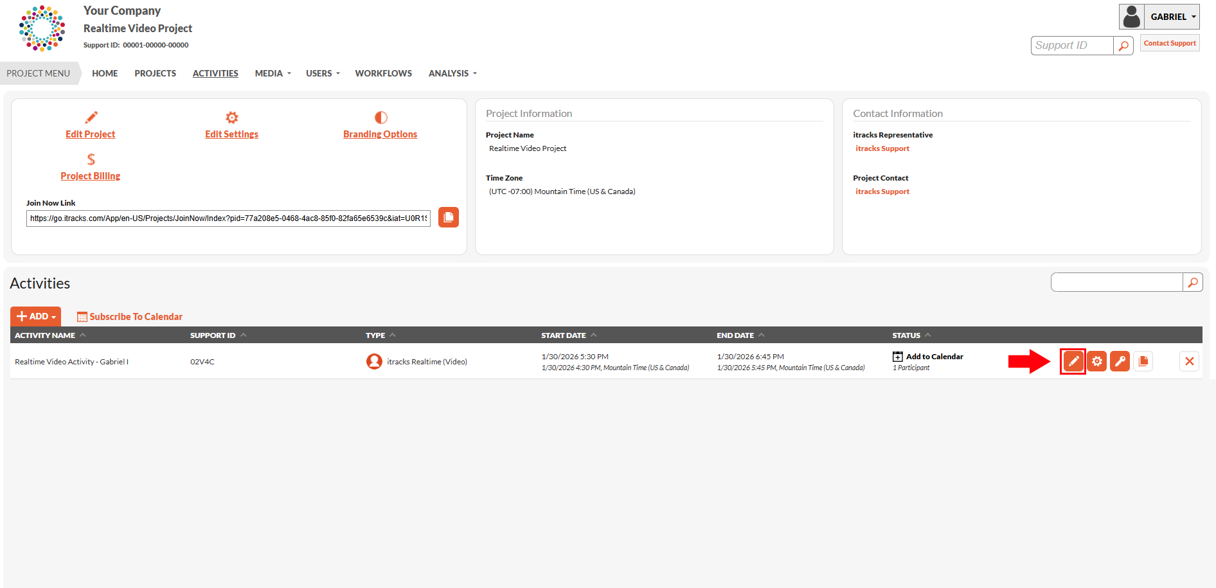The image size is (1216, 588).
Task: Click the Activities search magnifier icon
Action: click(x=1193, y=282)
